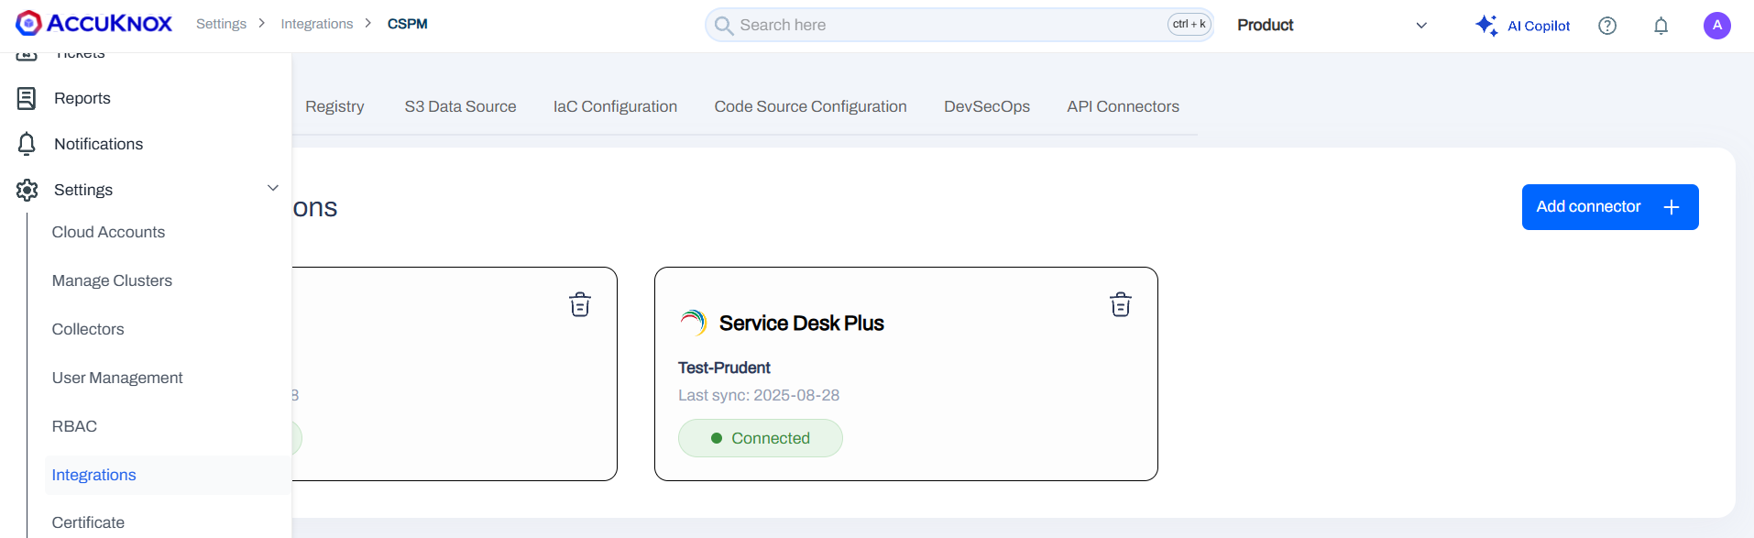
Task: Open the help question mark icon
Action: pyautogui.click(x=1606, y=26)
